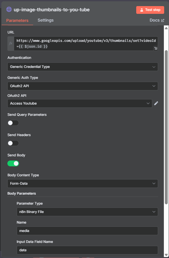Enable the Send Query Parameters toggle
169x258 pixels.
tap(13, 123)
